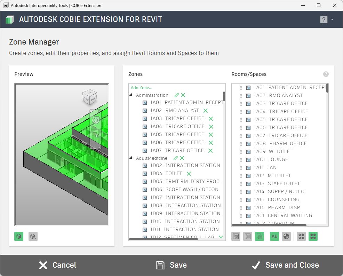Click the floppy disk Save icon
The height and width of the screenshot is (276, 343).
(160, 265)
